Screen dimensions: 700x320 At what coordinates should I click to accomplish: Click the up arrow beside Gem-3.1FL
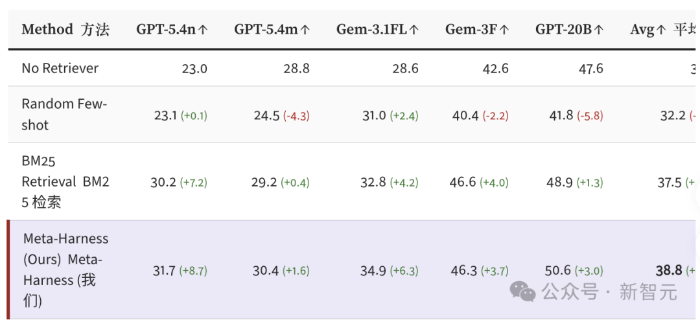pyautogui.click(x=414, y=30)
